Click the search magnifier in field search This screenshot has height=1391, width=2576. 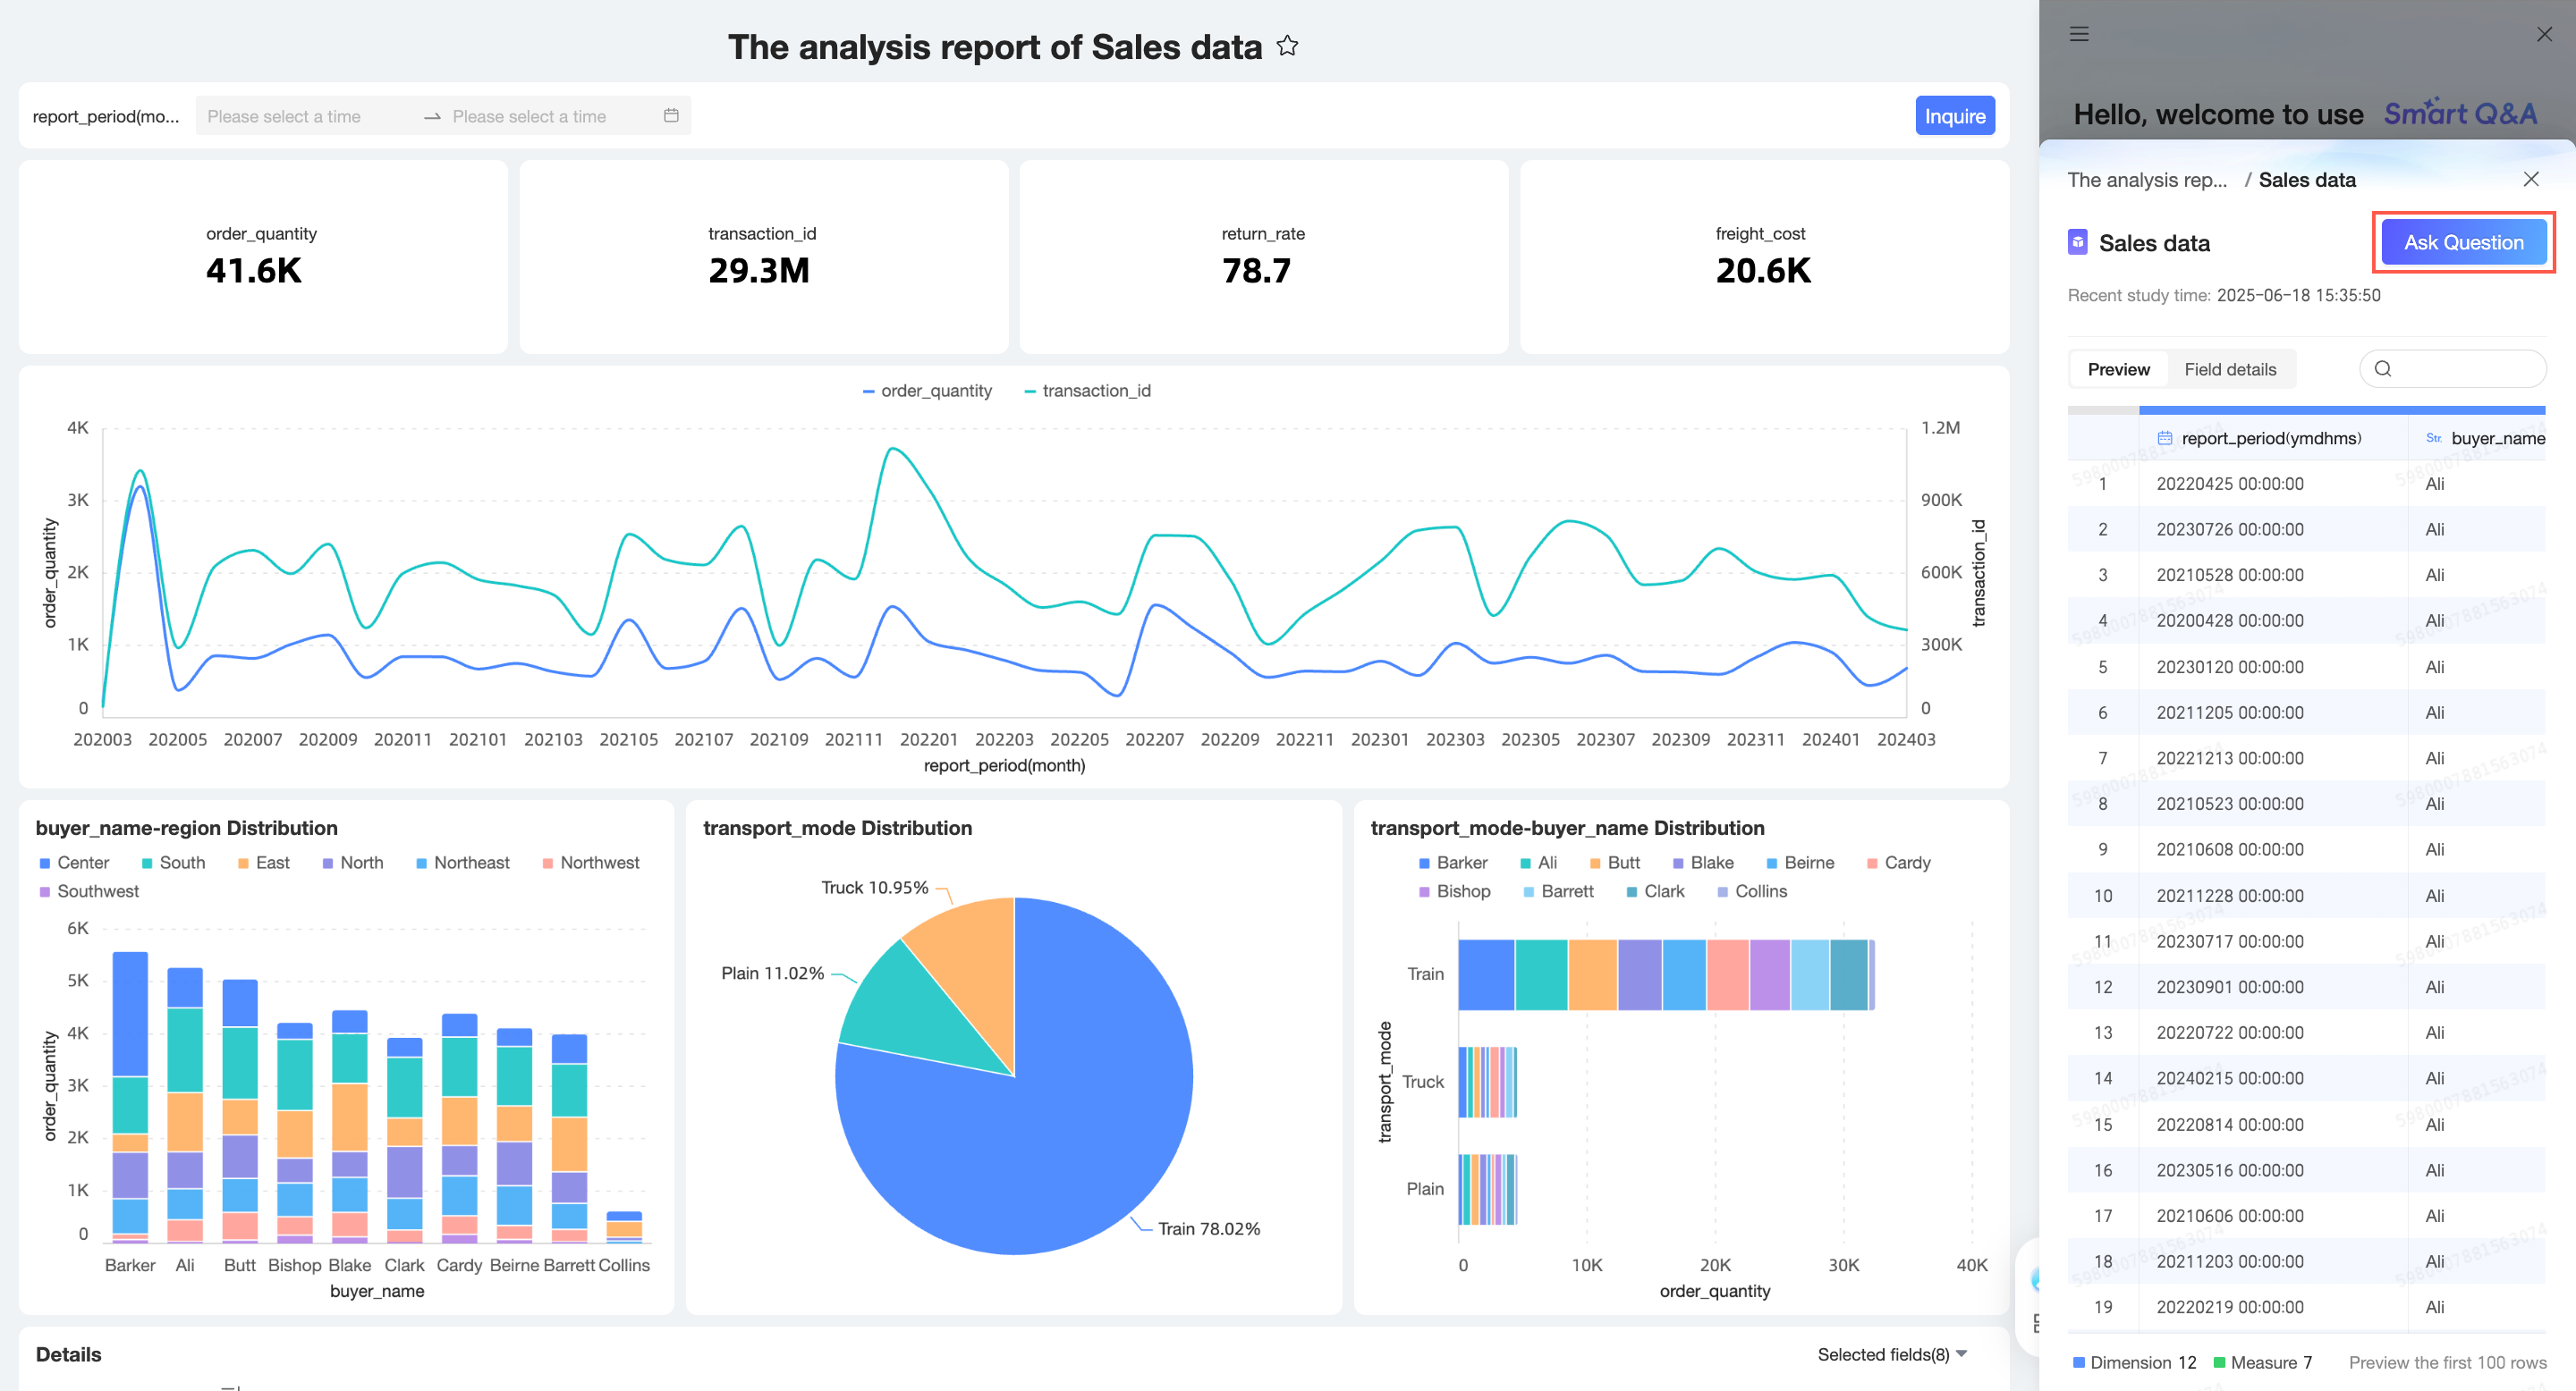[x=2383, y=368]
